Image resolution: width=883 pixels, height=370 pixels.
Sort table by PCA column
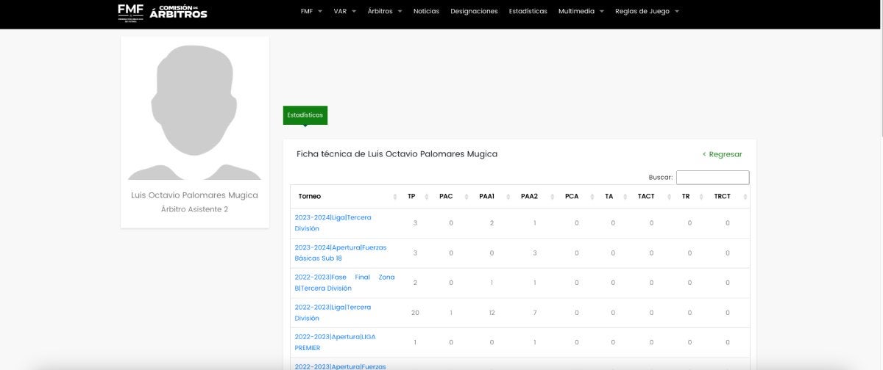[x=572, y=196]
